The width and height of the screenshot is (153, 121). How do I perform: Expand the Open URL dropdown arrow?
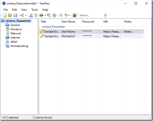45,15
